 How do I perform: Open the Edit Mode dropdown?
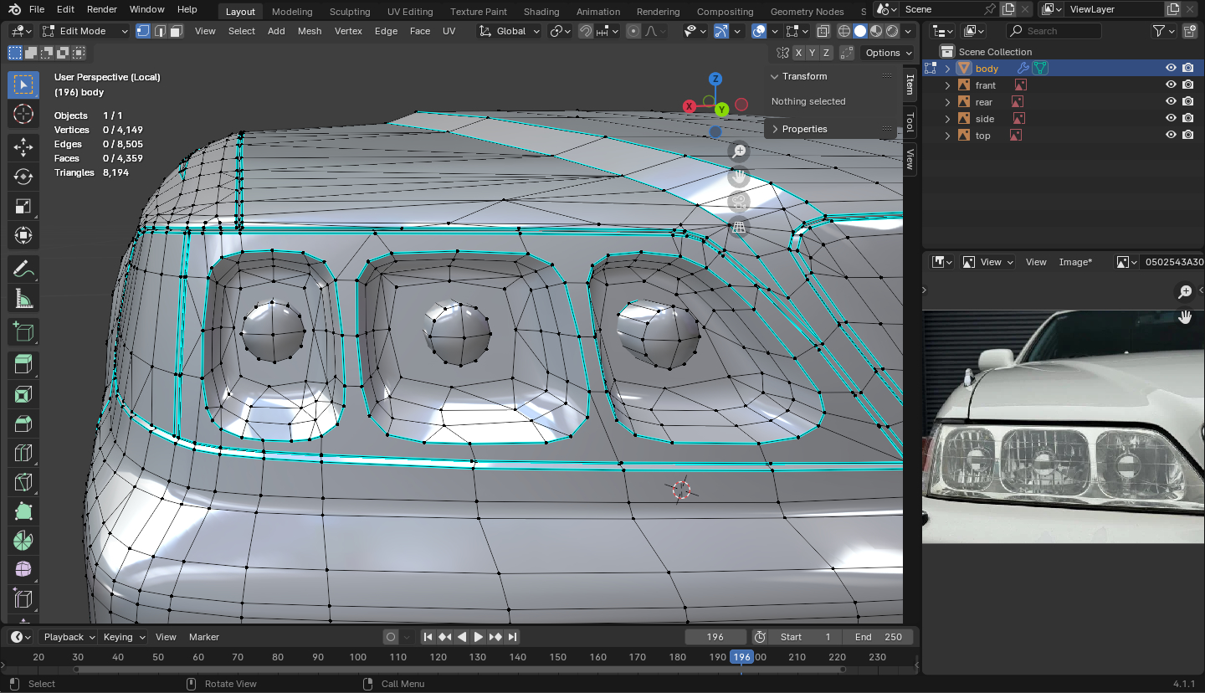point(85,31)
